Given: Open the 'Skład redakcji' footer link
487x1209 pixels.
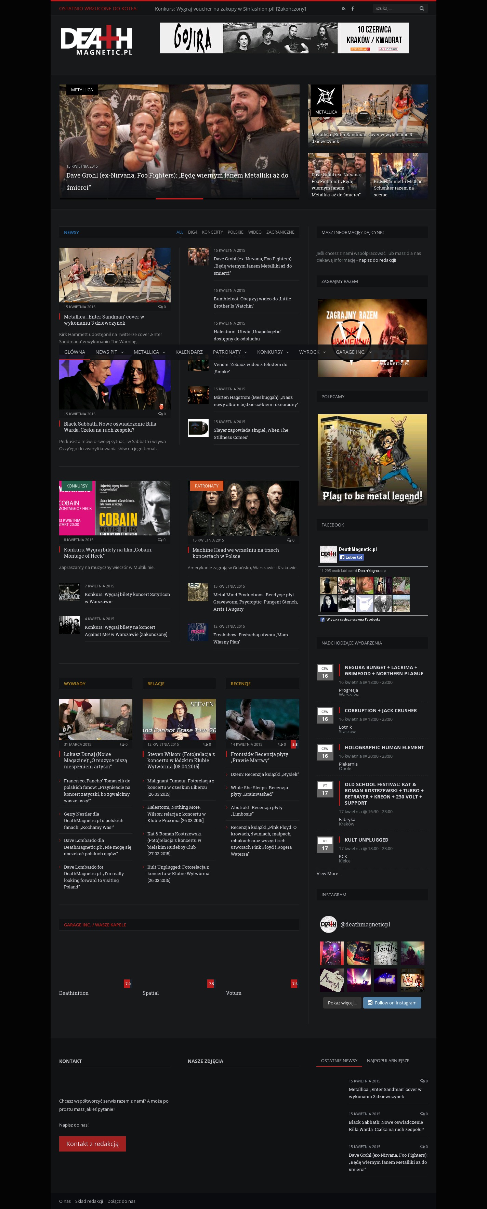Looking at the screenshot, I should tap(89, 1201).
